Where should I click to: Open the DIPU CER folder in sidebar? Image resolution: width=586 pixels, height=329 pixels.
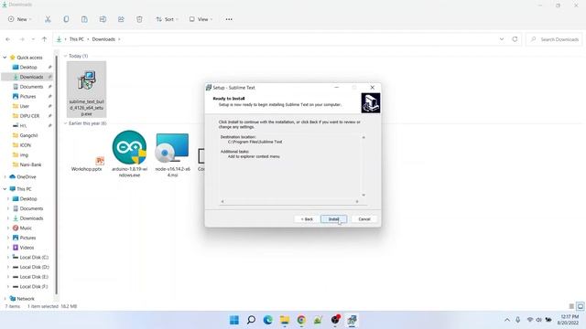coord(29,116)
